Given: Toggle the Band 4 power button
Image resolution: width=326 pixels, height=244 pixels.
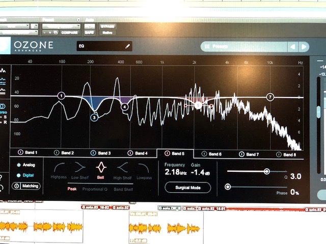Looking at the screenshot, I should tap(130, 153).
